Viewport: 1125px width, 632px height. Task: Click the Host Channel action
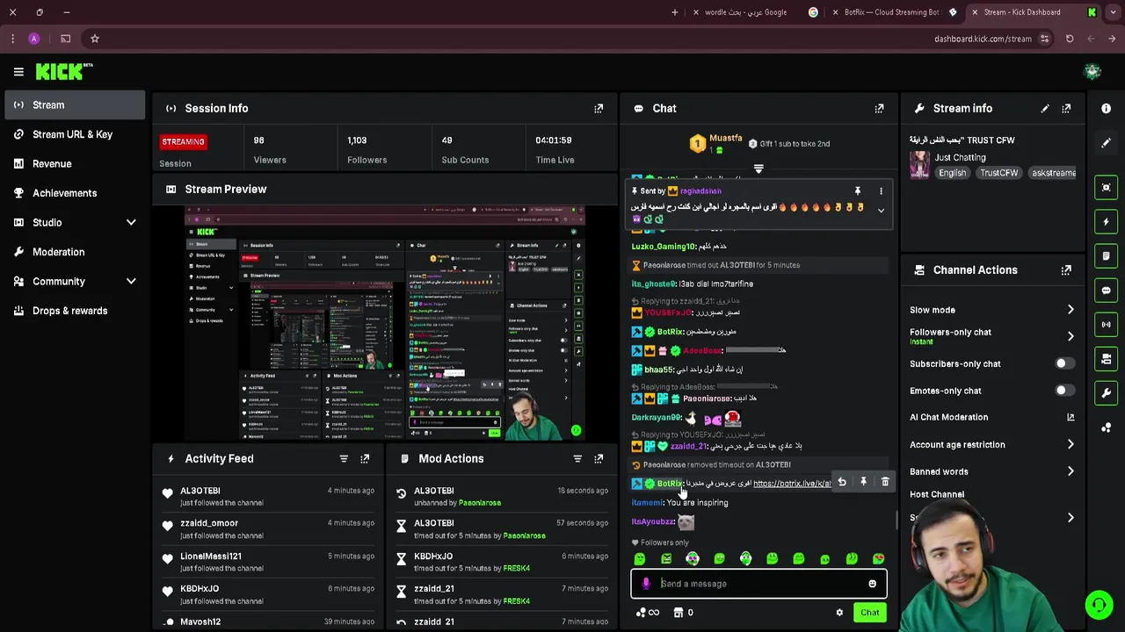937,494
